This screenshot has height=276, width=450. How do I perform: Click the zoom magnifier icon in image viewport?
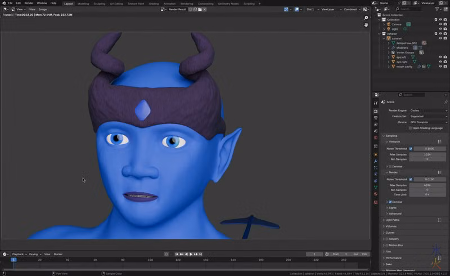tap(366, 18)
